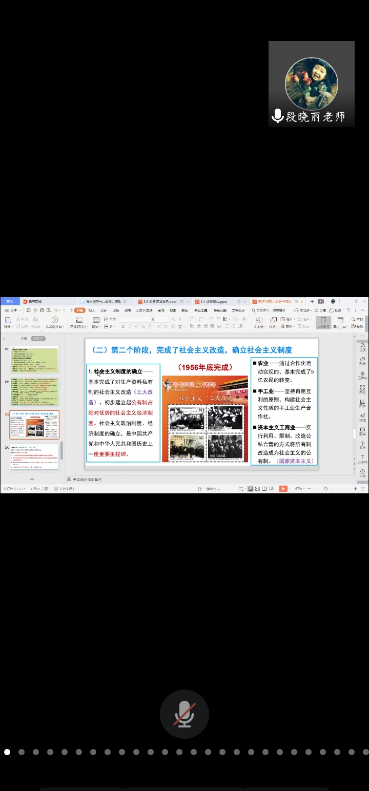Image resolution: width=369 pixels, height=791 pixels.
Task: Switch to the 设计 ribbon tab
Action: point(104,310)
